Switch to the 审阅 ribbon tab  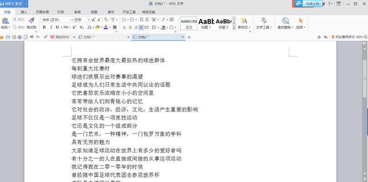77,12
